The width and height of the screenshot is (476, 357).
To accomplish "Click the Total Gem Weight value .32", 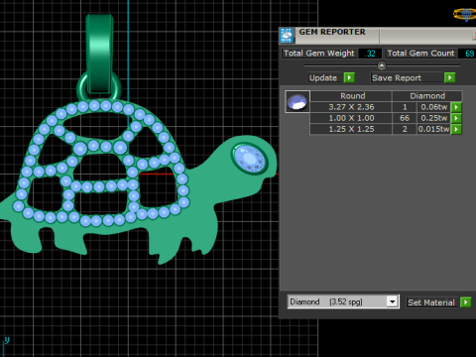I will click(x=370, y=54).
